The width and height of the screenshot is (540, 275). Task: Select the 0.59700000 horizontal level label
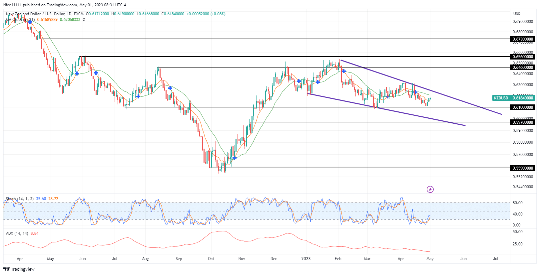[523, 122]
